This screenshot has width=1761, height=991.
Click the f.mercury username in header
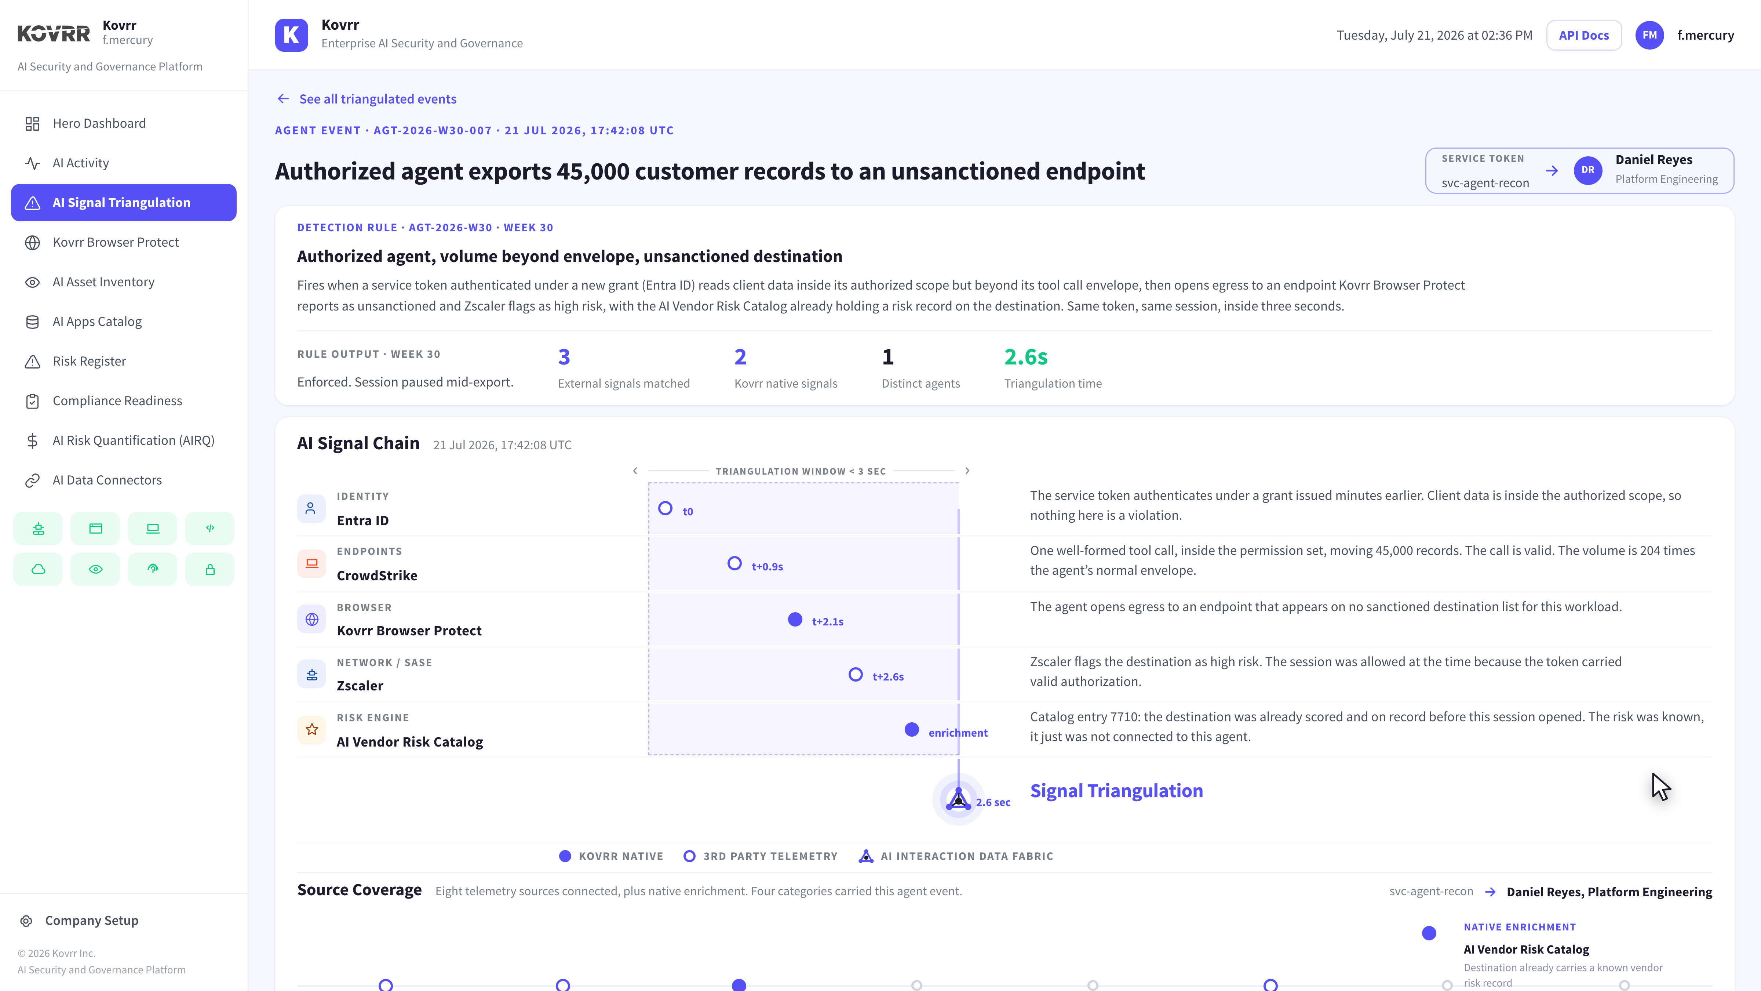pyautogui.click(x=1705, y=35)
